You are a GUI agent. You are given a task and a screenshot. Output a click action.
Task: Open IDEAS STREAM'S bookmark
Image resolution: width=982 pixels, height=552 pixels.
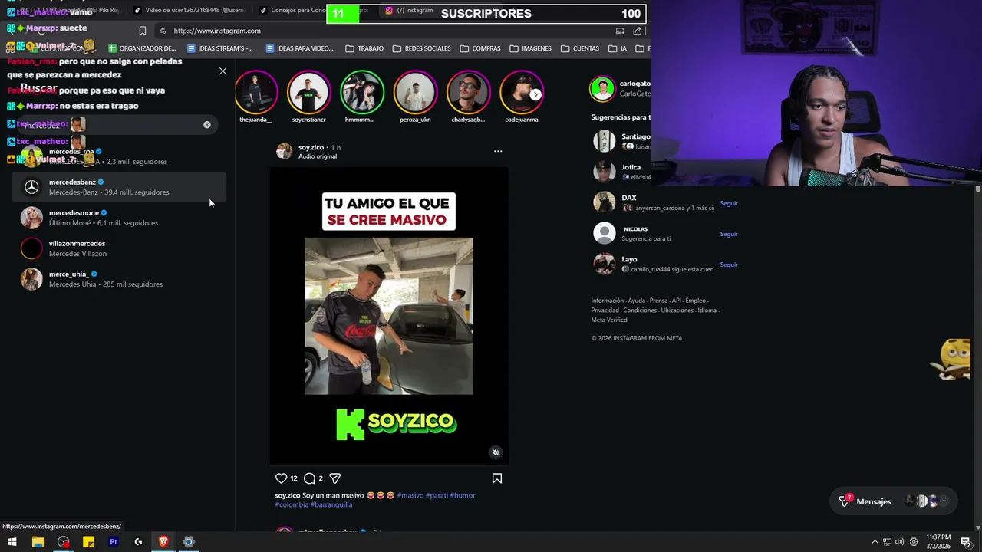tap(219, 48)
